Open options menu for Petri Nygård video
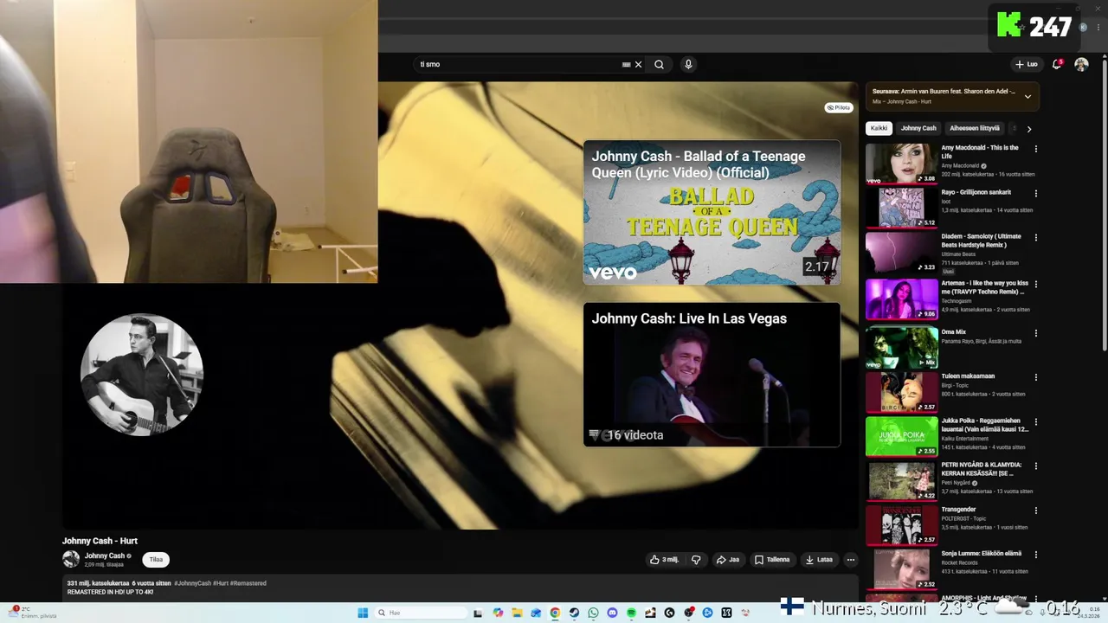Image resolution: width=1108 pixels, height=623 pixels. pos(1035,466)
